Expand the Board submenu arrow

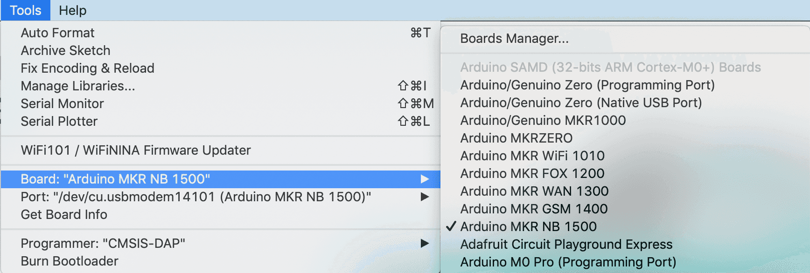424,179
